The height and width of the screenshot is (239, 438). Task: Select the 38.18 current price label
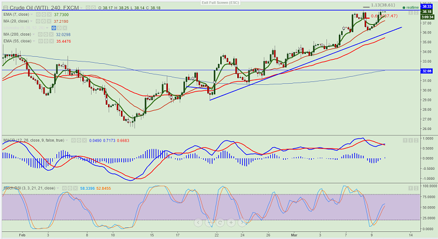427,12
